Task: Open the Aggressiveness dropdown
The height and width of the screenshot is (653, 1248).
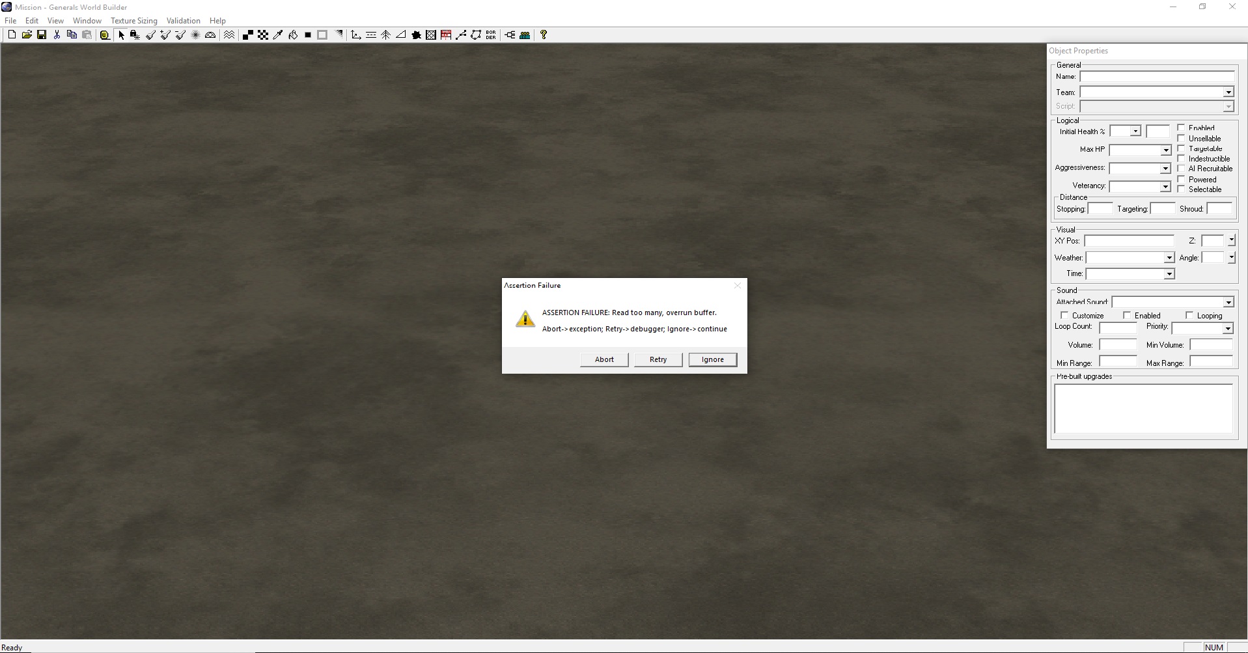Action: pyautogui.click(x=1165, y=169)
